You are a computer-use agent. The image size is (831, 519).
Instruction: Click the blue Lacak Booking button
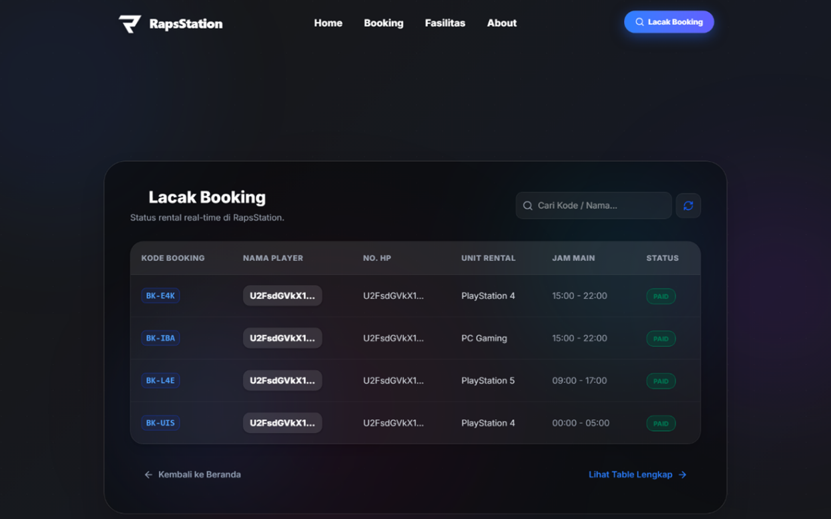669,22
